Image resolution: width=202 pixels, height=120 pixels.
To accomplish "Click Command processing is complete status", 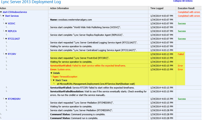I will point(78,114).
